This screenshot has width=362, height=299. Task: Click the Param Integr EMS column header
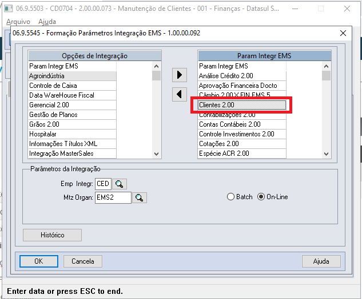[265, 56]
